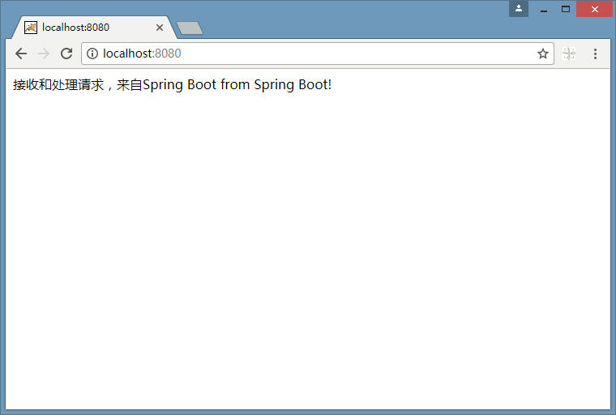Close the localhost:8080 tab
The image size is (616, 415).
[x=160, y=28]
